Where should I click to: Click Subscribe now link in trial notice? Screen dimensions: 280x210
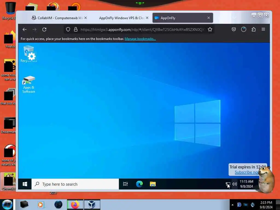246,172
